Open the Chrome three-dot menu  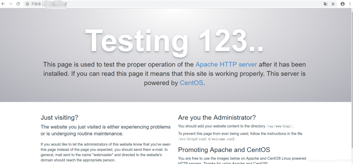349,4
